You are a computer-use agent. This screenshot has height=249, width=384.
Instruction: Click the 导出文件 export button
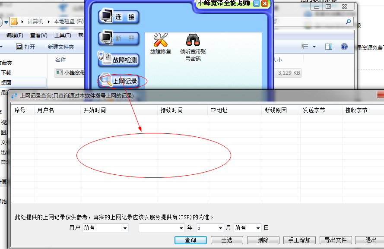click(x=336, y=240)
